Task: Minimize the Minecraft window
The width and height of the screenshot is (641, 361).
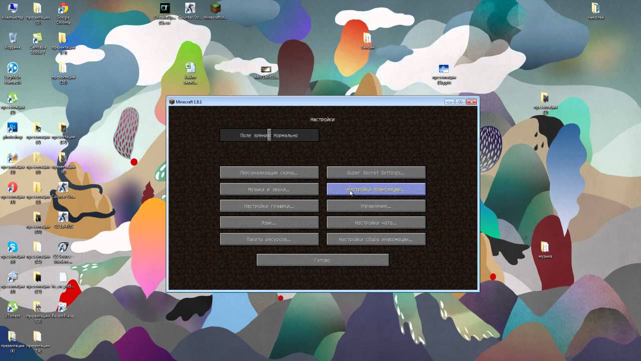Action: pyautogui.click(x=449, y=101)
